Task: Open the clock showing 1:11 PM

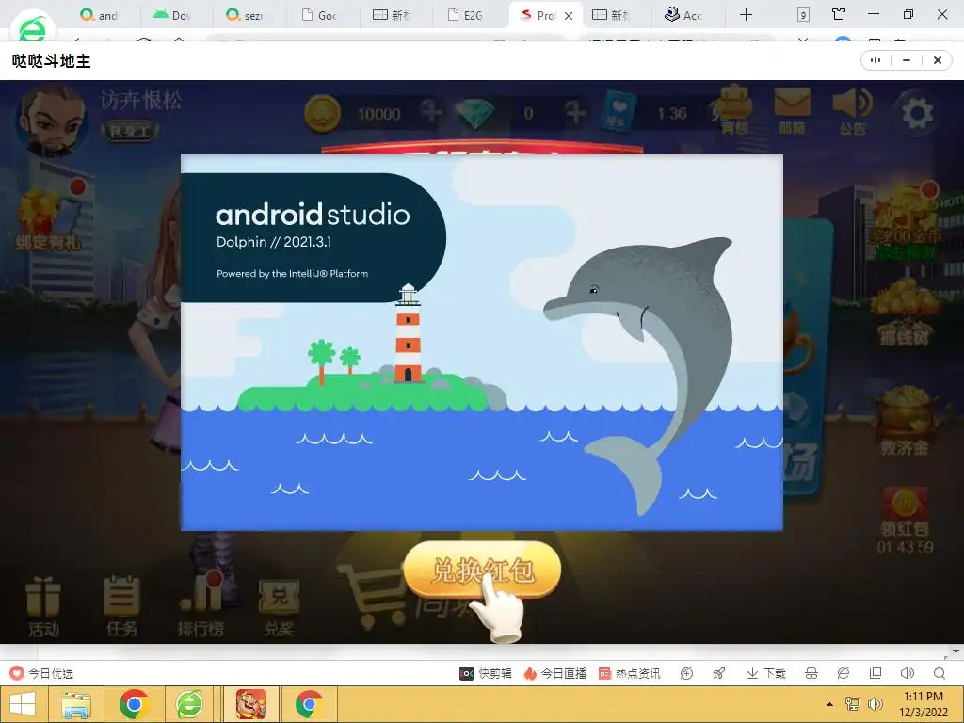Action: (923, 704)
